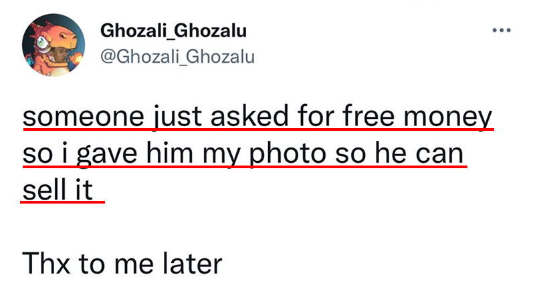This screenshot has width=535, height=287.
Task: Click the word "can" ending the second line
Action: (x=439, y=155)
